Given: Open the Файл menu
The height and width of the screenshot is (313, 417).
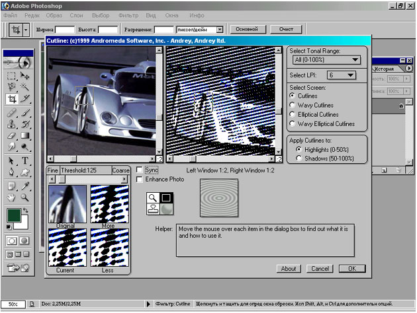Looking at the screenshot, I should [x=11, y=15].
